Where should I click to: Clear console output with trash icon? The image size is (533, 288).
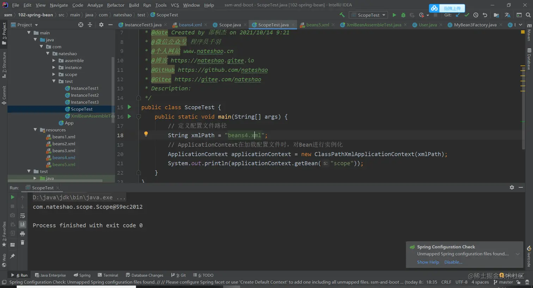click(x=23, y=243)
